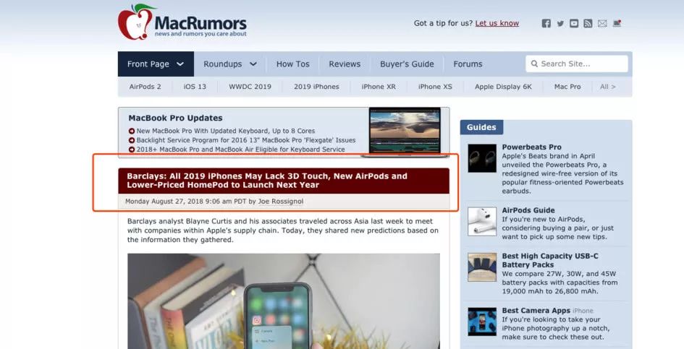Open the RSS feed icon
The width and height of the screenshot is (684, 349).
coord(588,24)
